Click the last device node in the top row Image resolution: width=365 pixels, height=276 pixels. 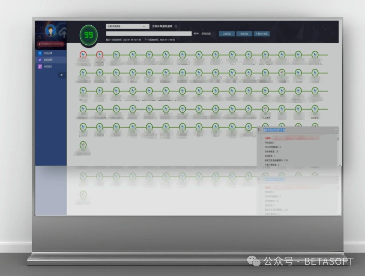[315, 54]
